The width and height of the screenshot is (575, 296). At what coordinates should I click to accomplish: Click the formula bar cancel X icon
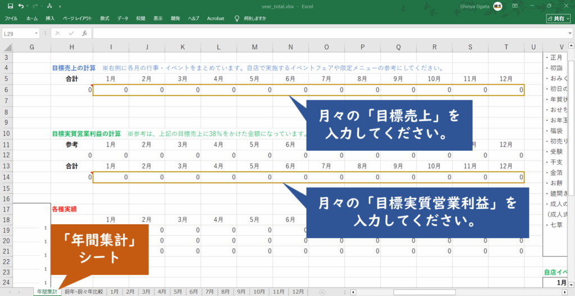click(x=57, y=34)
